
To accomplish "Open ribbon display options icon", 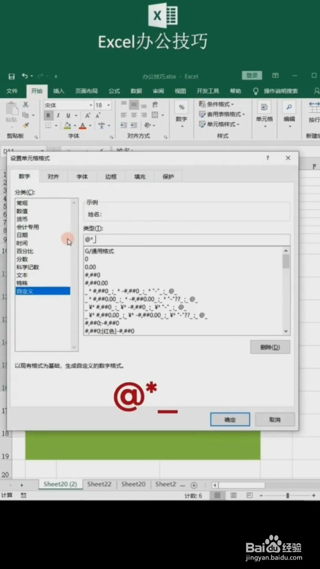I will tap(276, 76).
